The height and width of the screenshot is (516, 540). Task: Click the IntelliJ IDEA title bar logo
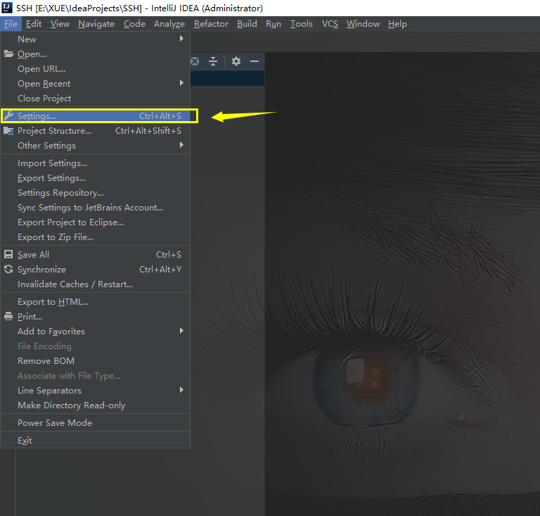pyautogui.click(x=7, y=8)
